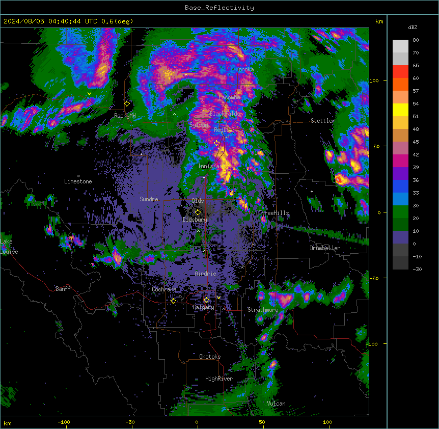
Task: Click the Airdrie label
Action: (x=206, y=274)
